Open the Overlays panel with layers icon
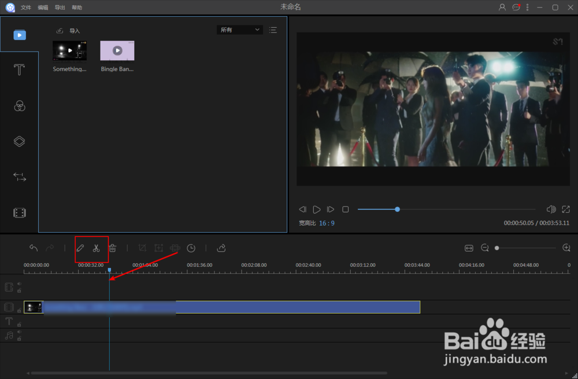Viewport: 578px width, 379px height. click(x=19, y=141)
